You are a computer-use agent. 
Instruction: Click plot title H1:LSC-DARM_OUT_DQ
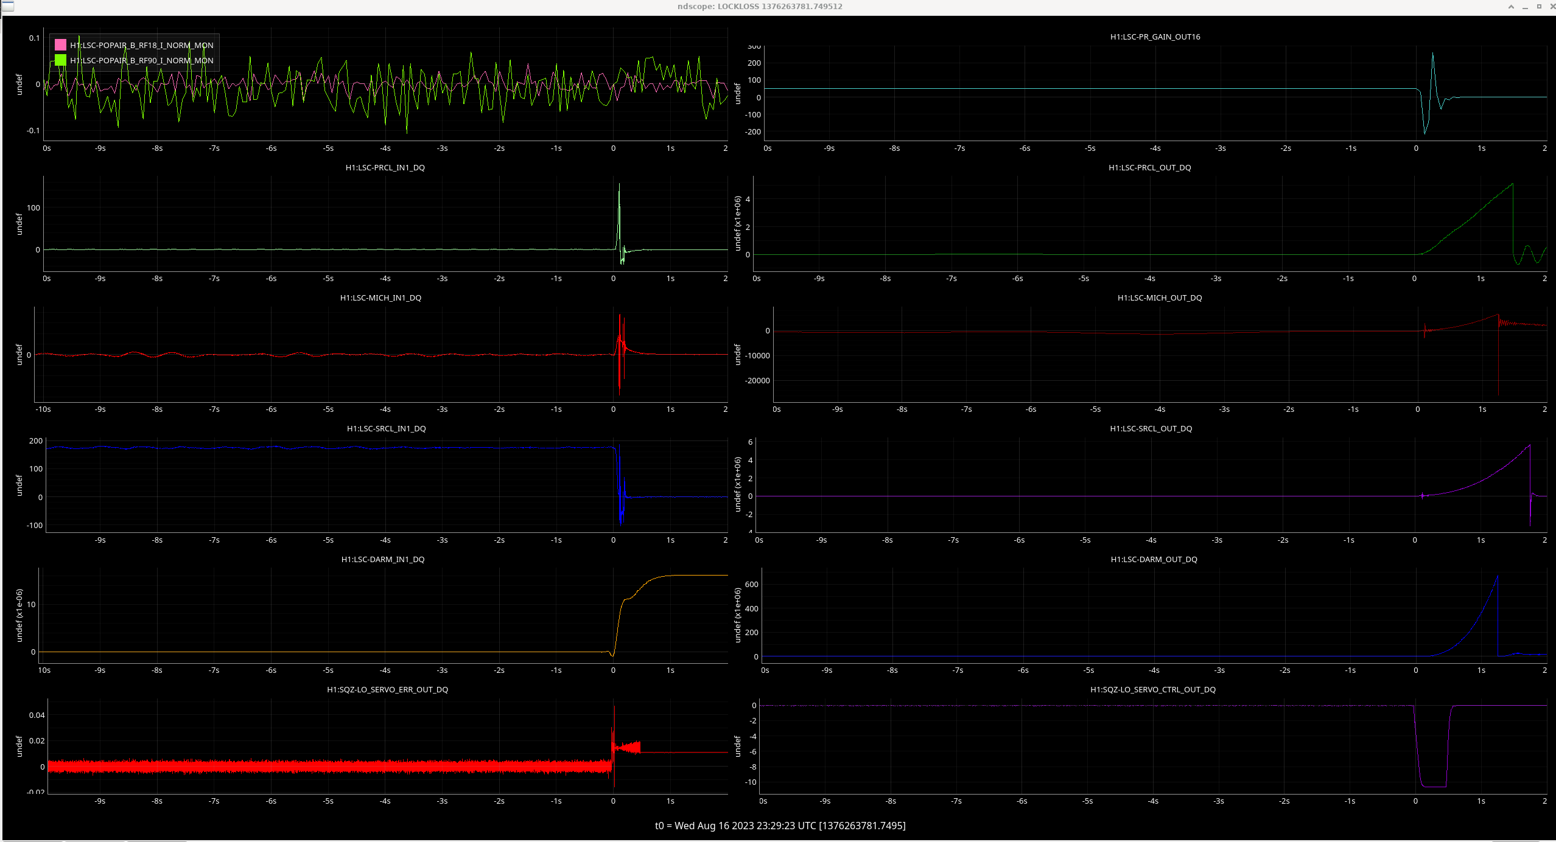[x=1154, y=559]
